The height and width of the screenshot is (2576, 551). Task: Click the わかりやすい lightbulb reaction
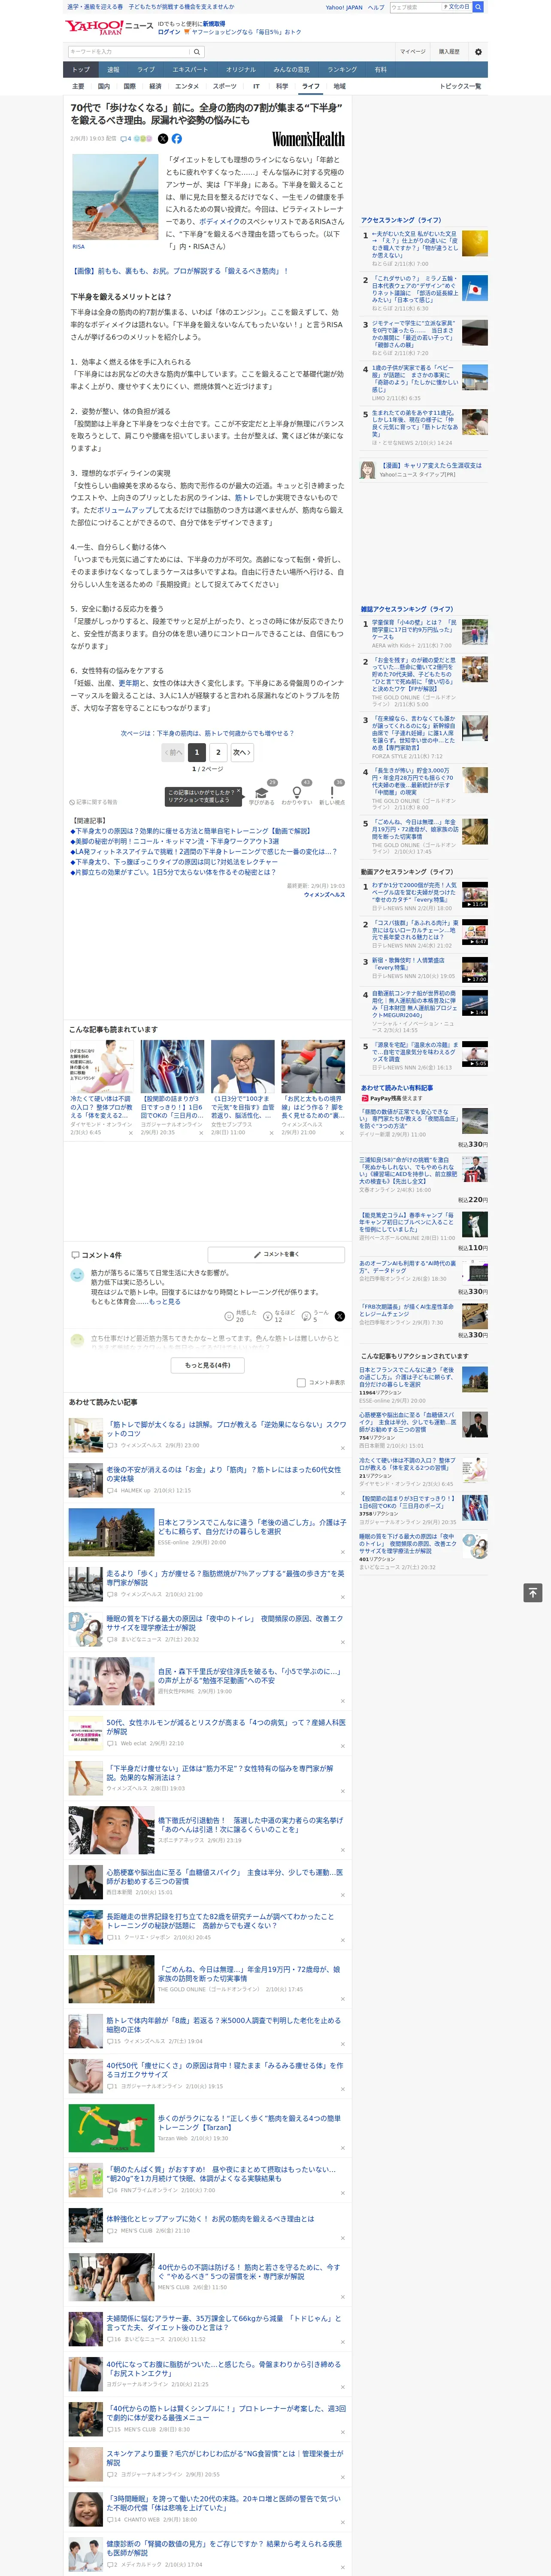tap(297, 793)
